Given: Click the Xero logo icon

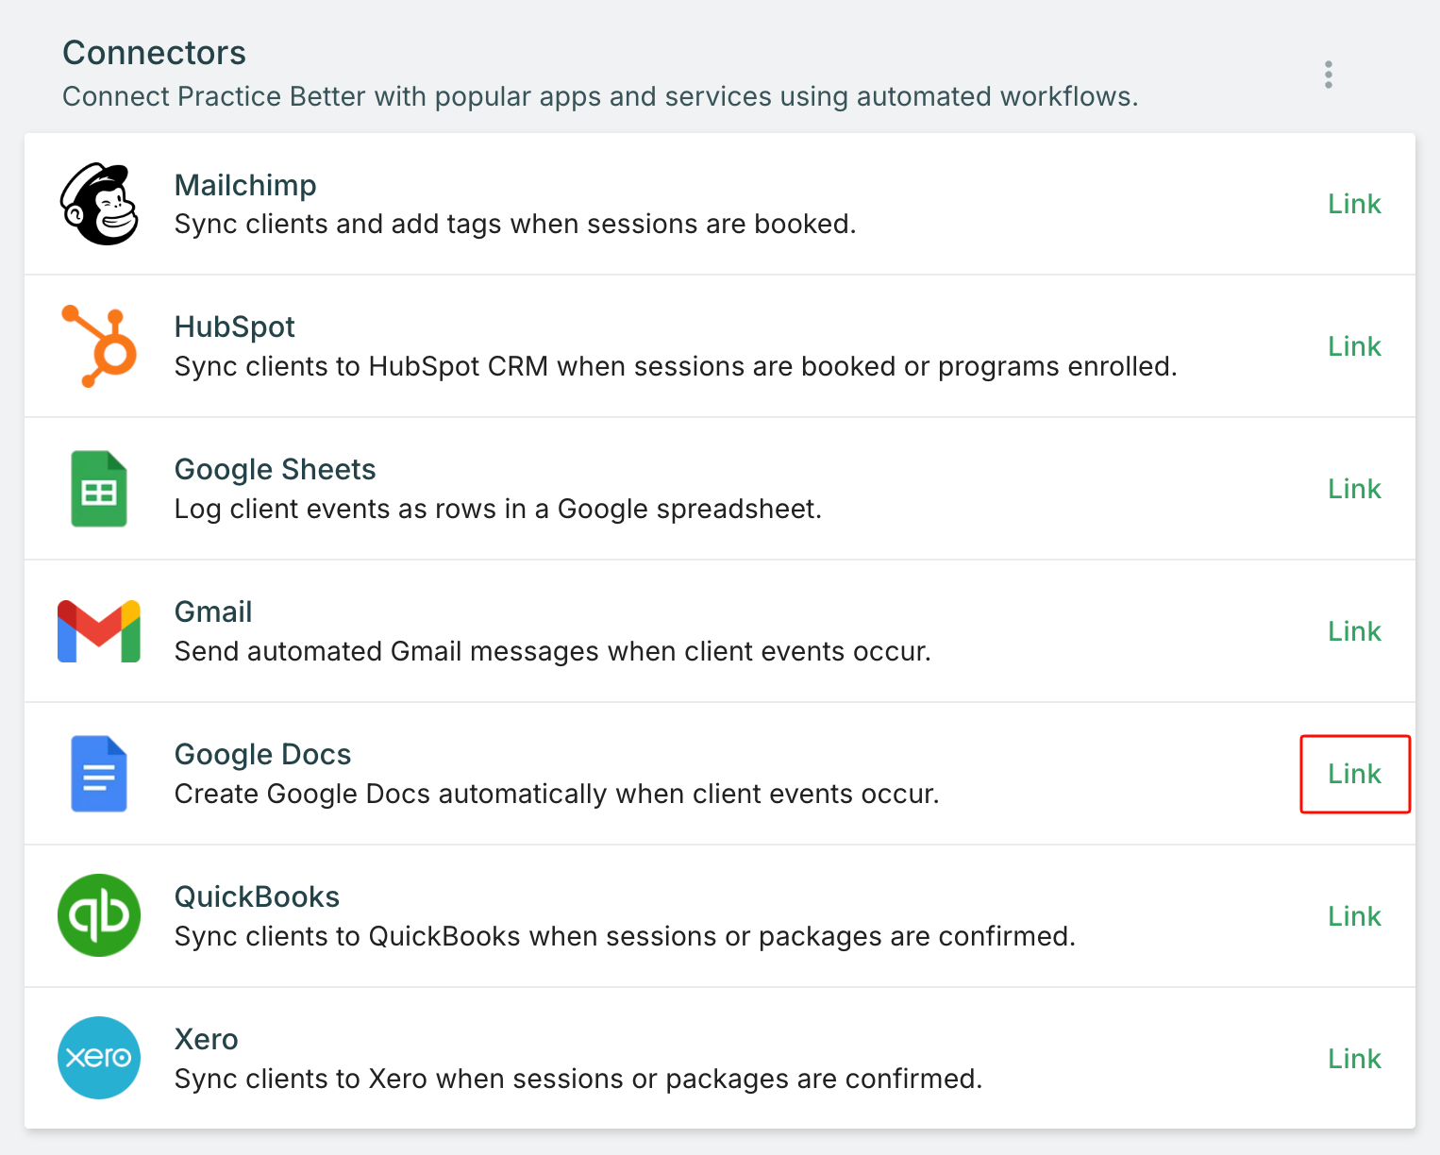Looking at the screenshot, I should [99, 1058].
